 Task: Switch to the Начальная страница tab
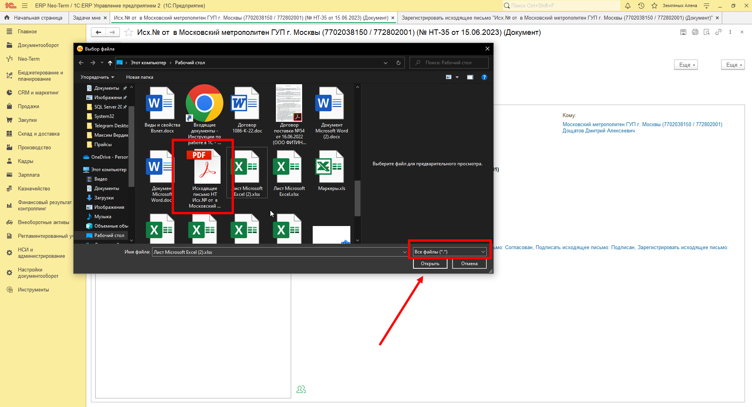[x=34, y=18]
